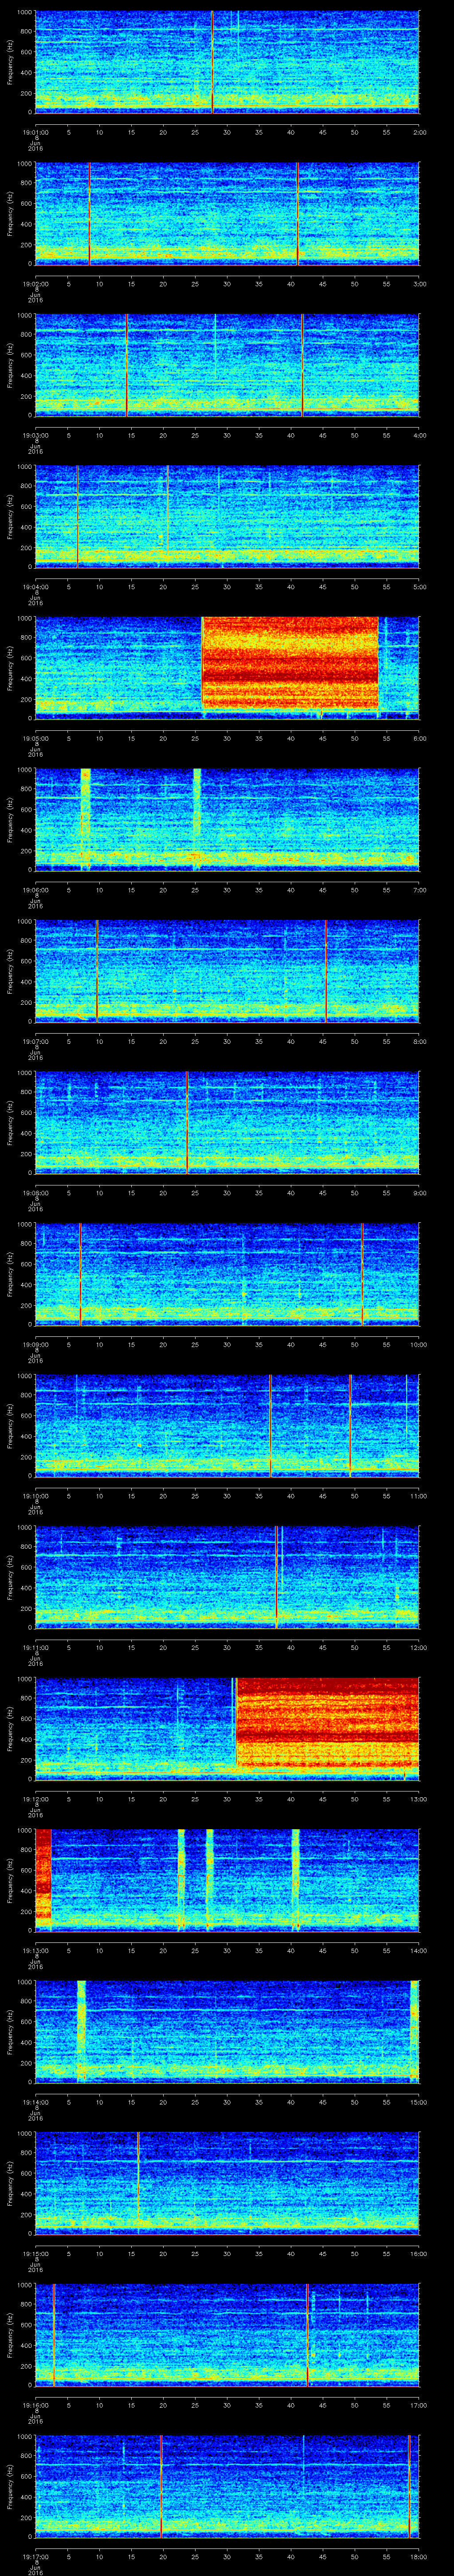Click the 19:13:00 start time label
Image resolution: width=454 pixels, height=2576 pixels.
tap(35, 1950)
